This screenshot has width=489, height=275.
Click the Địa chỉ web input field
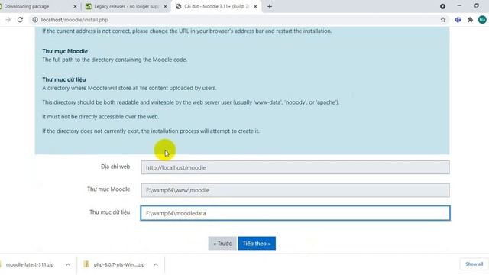295,167
